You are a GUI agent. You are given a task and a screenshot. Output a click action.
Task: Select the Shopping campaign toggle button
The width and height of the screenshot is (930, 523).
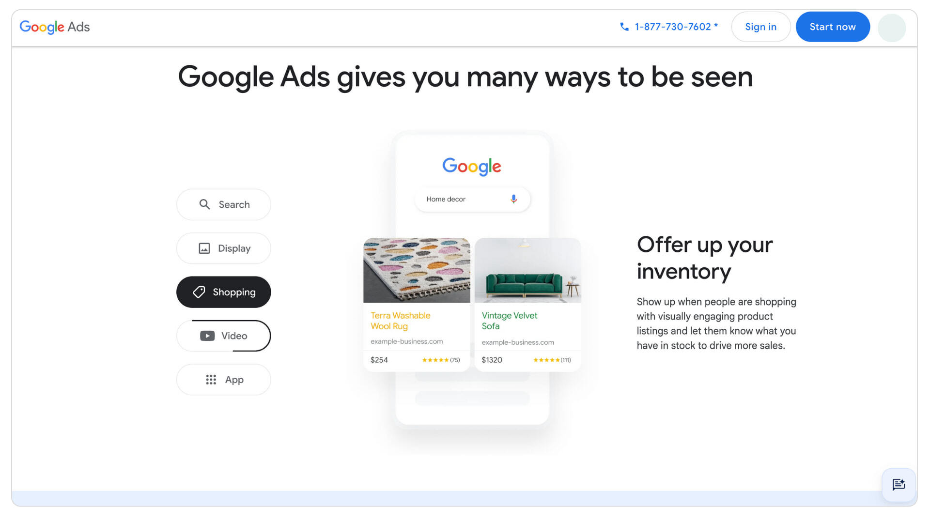pos(224,292)
